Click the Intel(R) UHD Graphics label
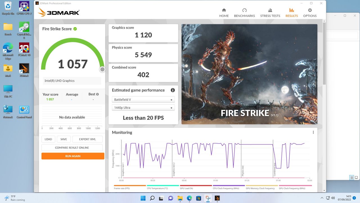The width and height of the screenshot is (360, 203). (59, 81)
